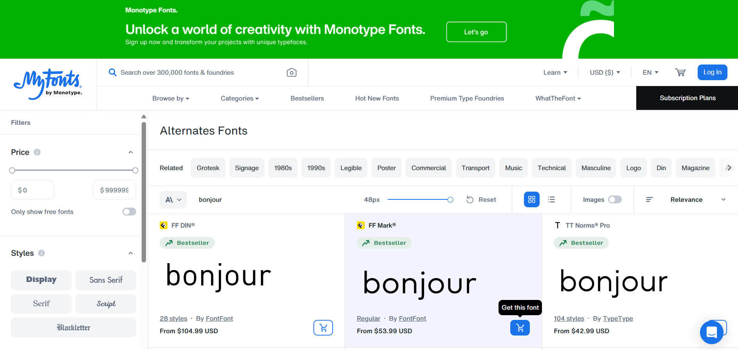Click the maximum price input field
The width and height of the screenshot is (738, 350).
(x=115, y=190)
